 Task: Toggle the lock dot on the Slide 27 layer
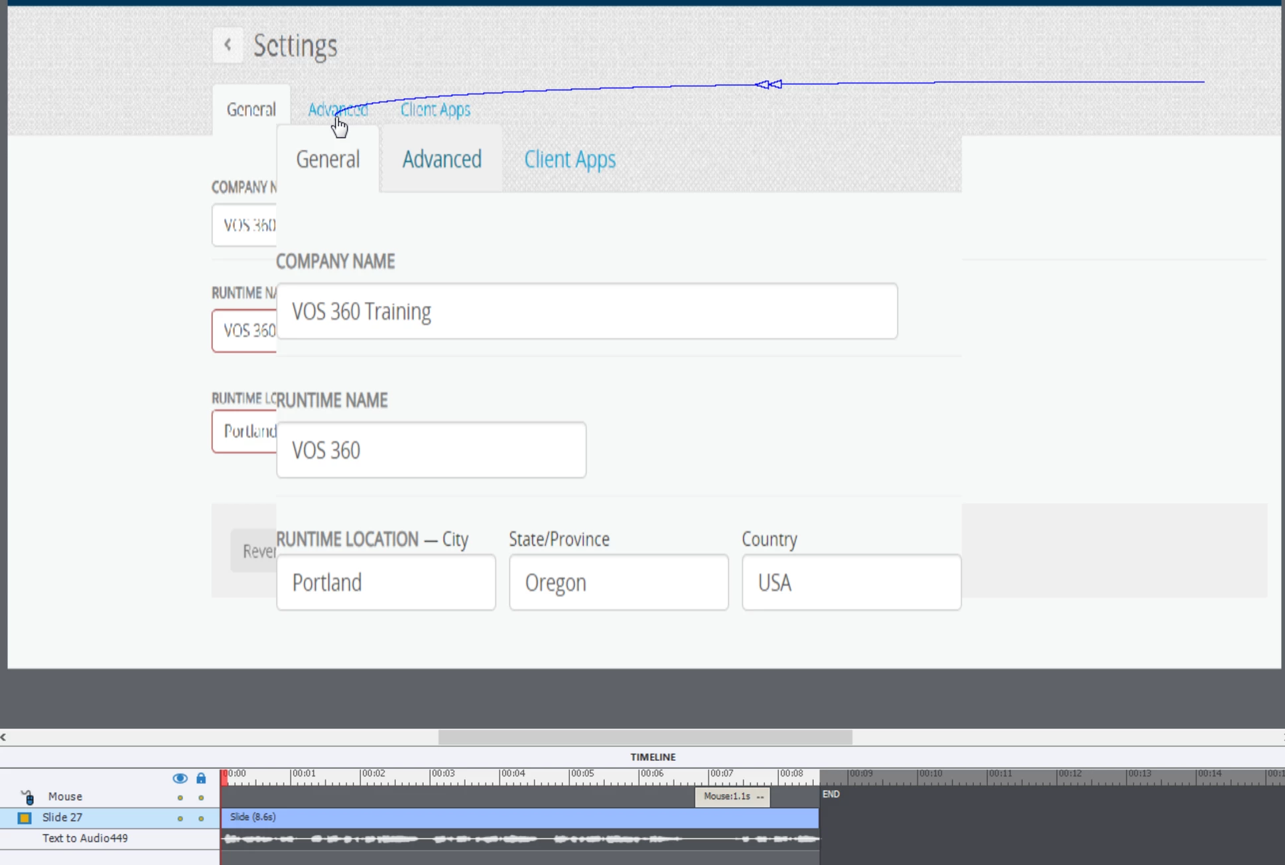201,819
